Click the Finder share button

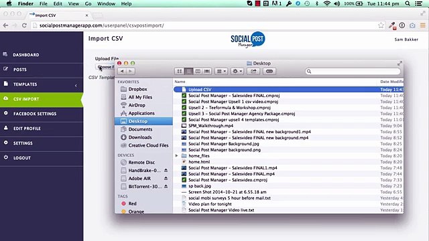coord(253,72)
